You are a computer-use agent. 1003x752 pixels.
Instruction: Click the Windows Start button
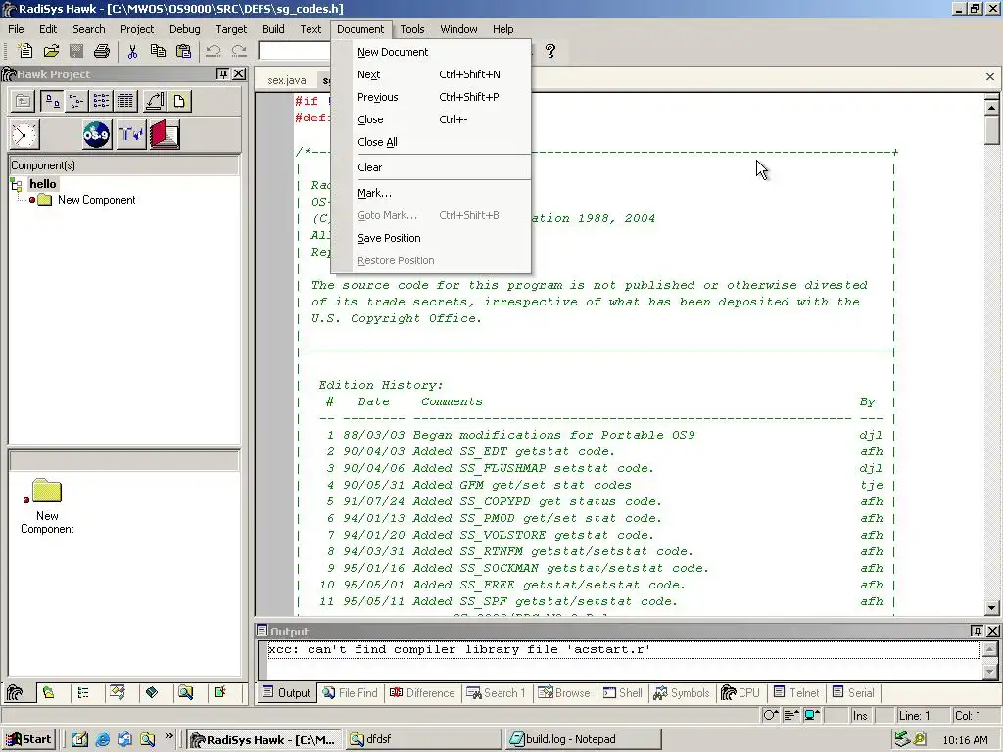point(28,739)
